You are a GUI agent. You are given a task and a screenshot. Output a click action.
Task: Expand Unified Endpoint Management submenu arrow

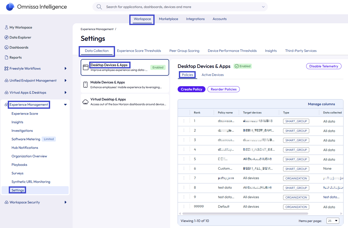click(66, 80)
